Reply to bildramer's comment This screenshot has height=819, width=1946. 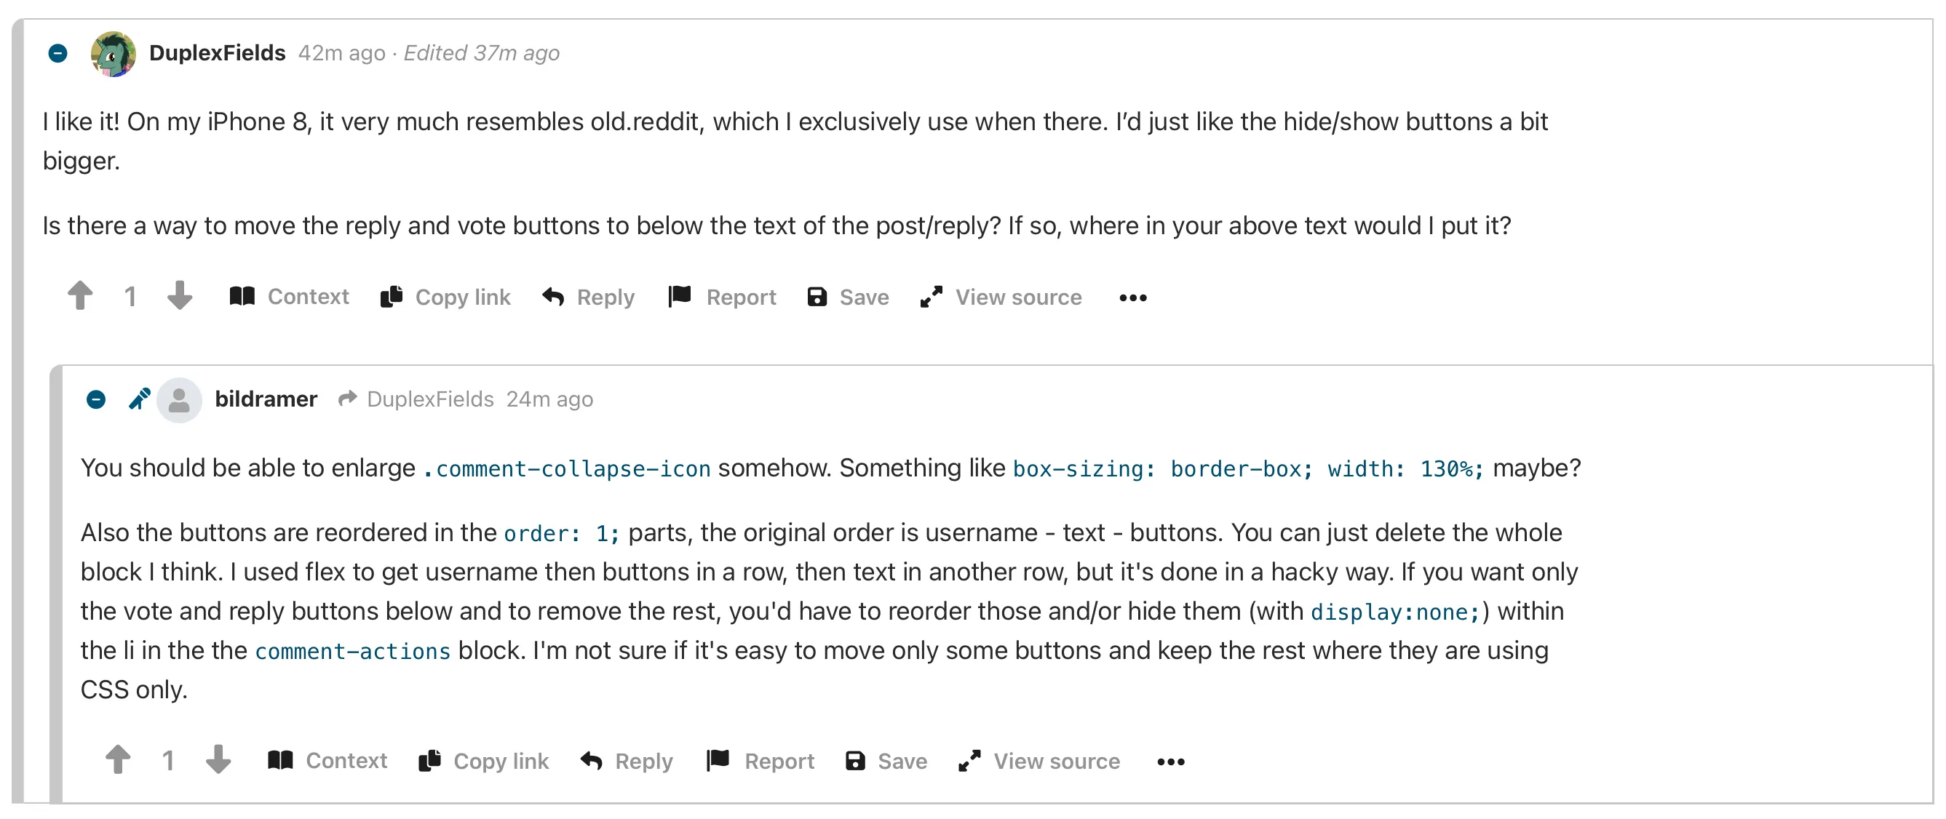point(627,761)
